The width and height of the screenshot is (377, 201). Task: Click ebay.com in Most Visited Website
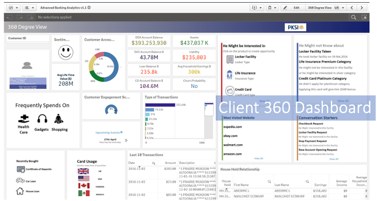tap(230, 136)
